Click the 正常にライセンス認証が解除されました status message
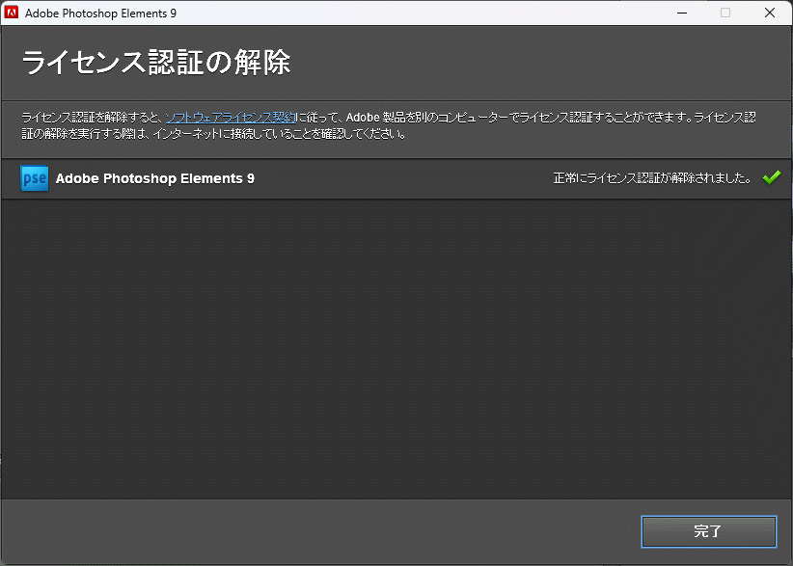The height and width of the screenshot is (566, 793). [x=652, y=178]
